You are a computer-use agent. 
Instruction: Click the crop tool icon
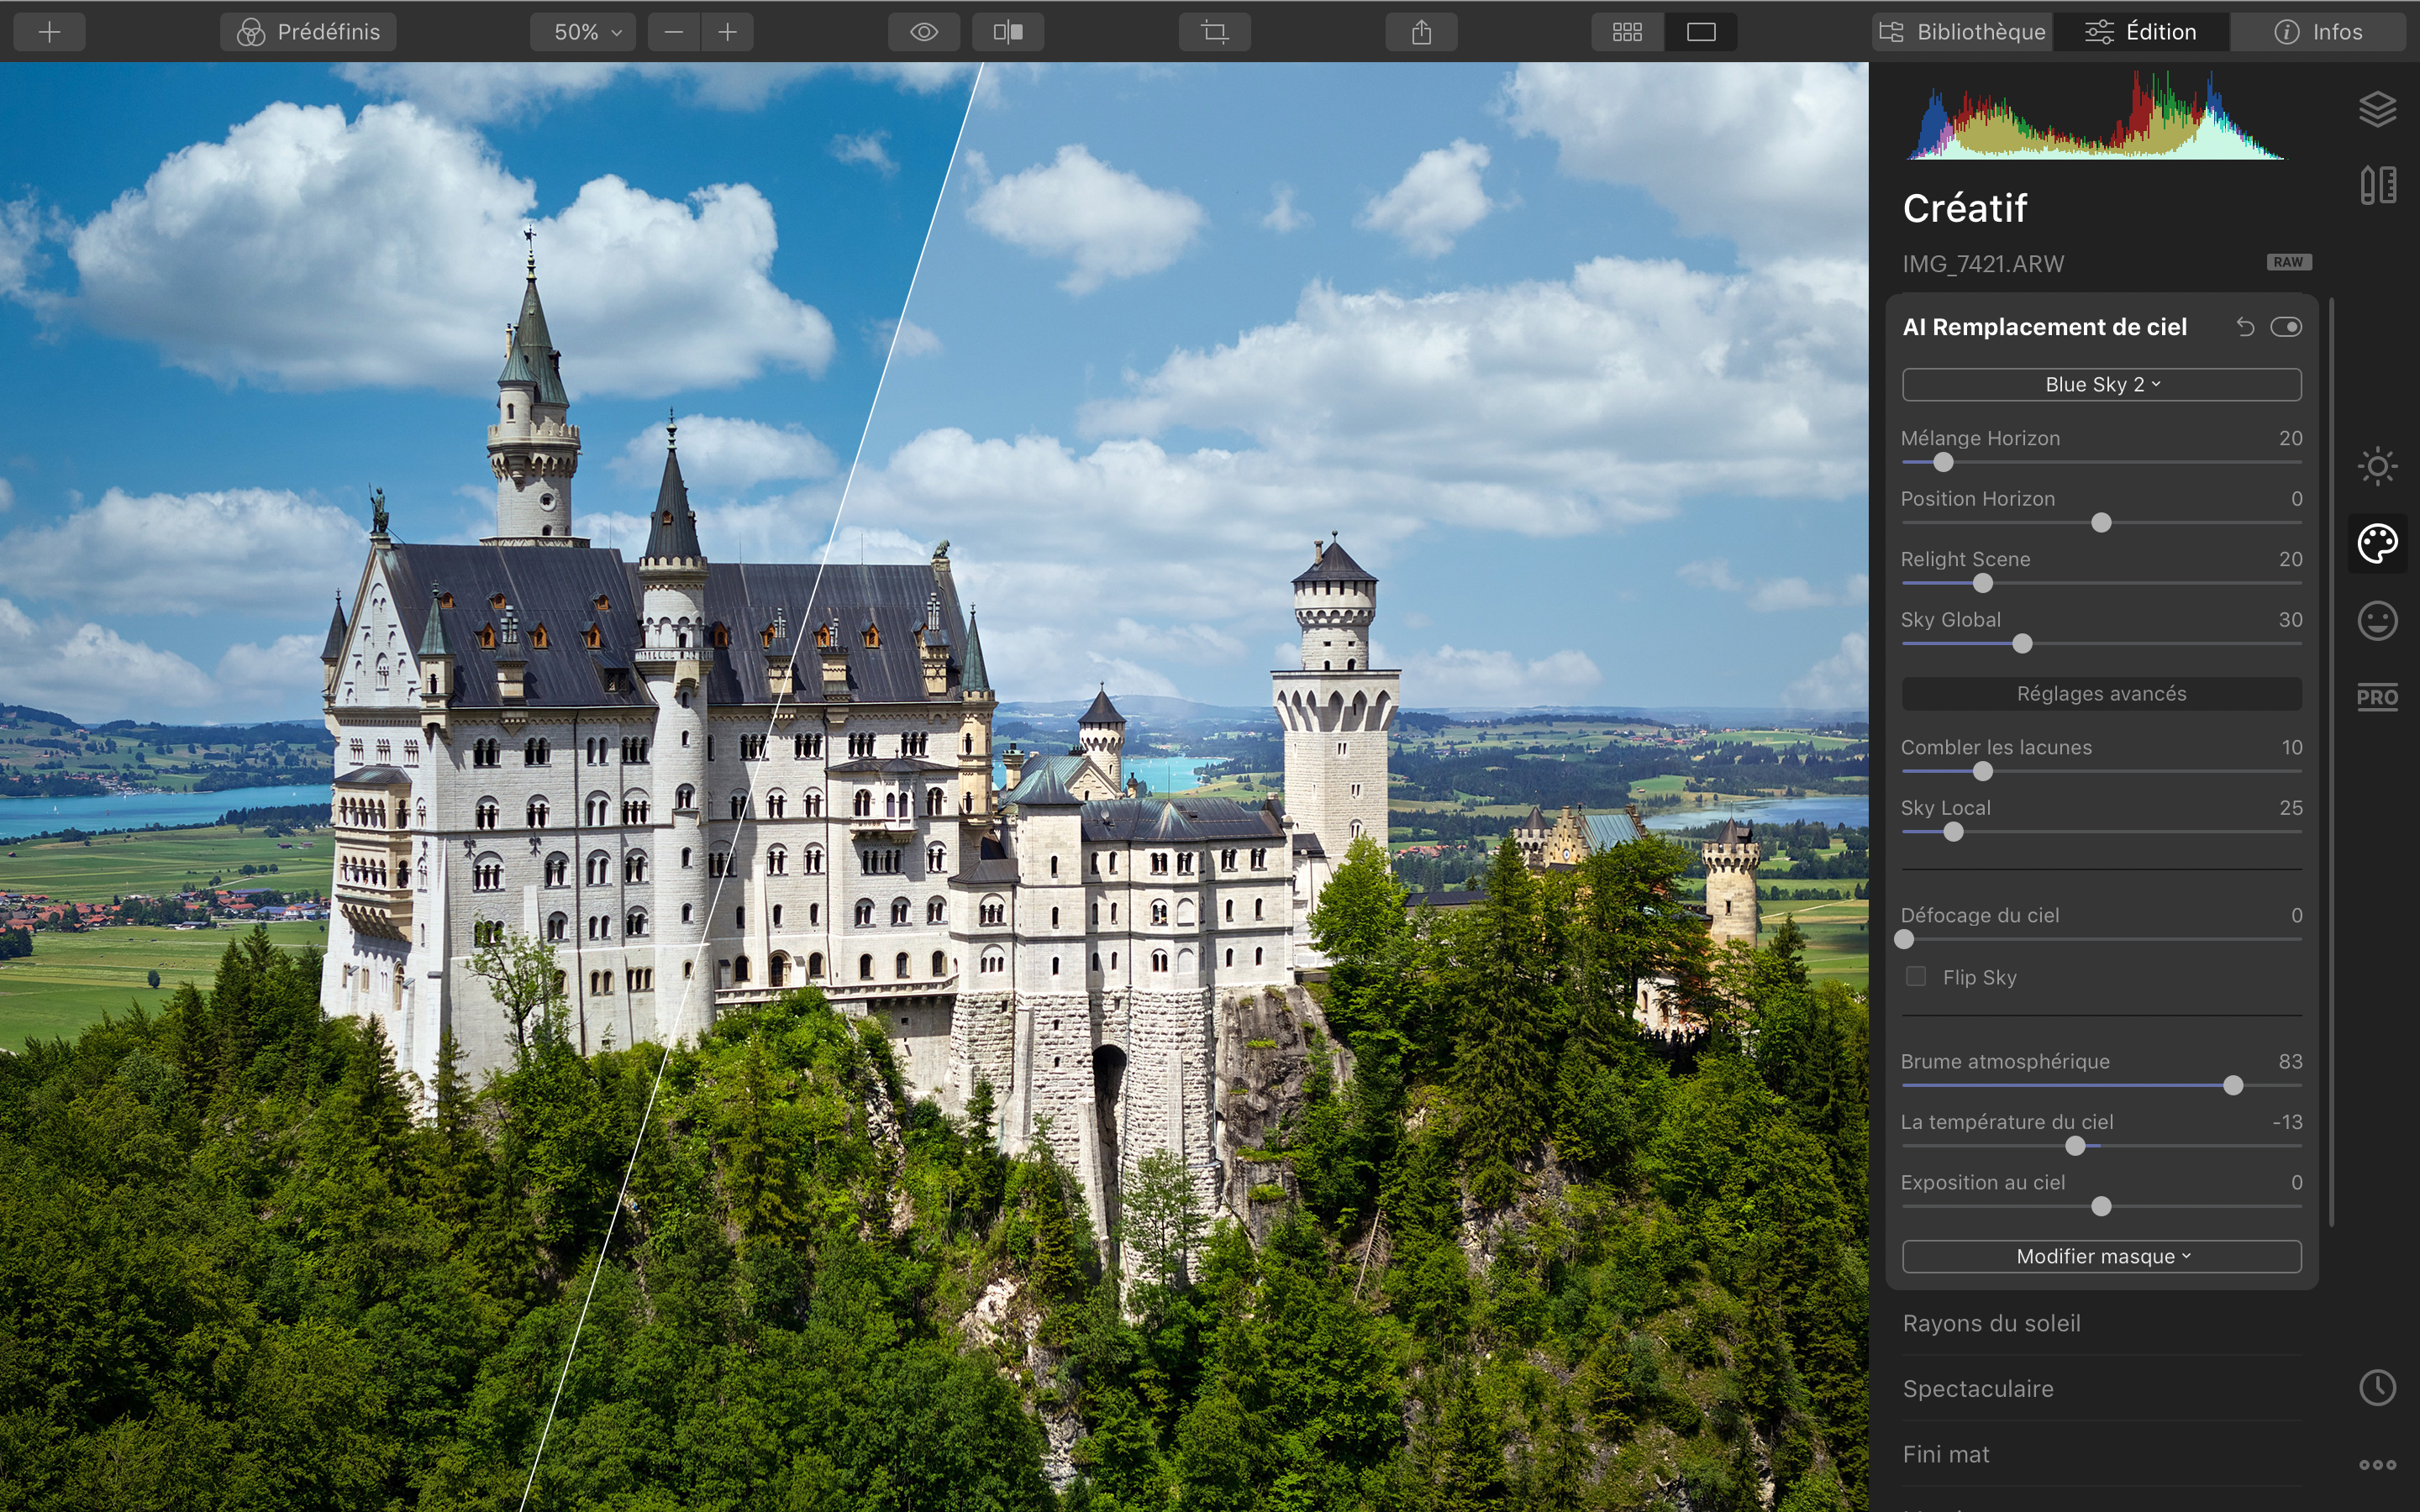1214,32
